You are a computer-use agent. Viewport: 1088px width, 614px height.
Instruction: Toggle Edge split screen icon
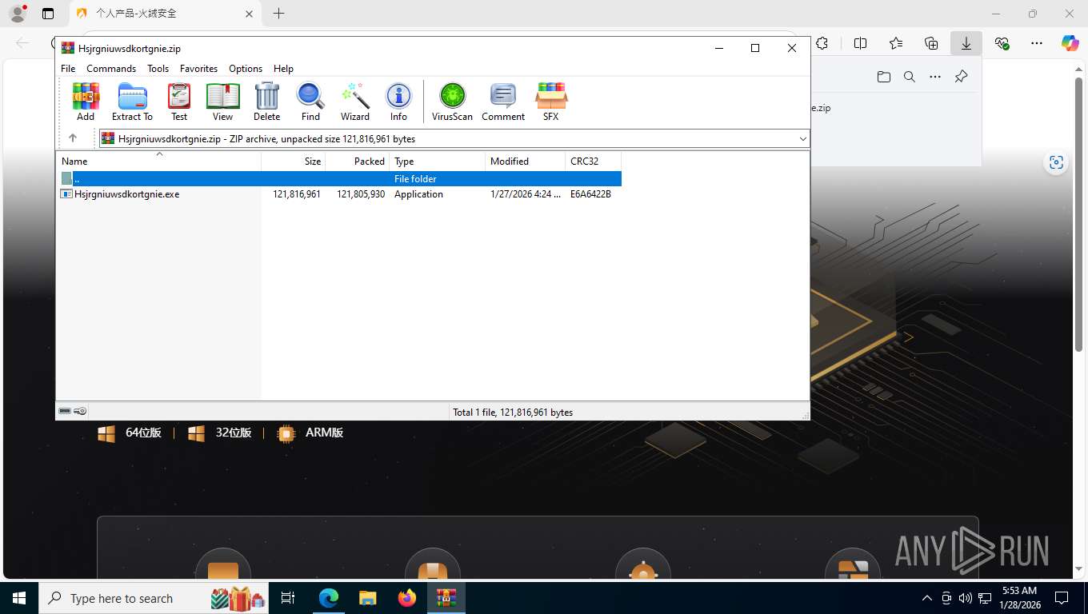[861, 43]
